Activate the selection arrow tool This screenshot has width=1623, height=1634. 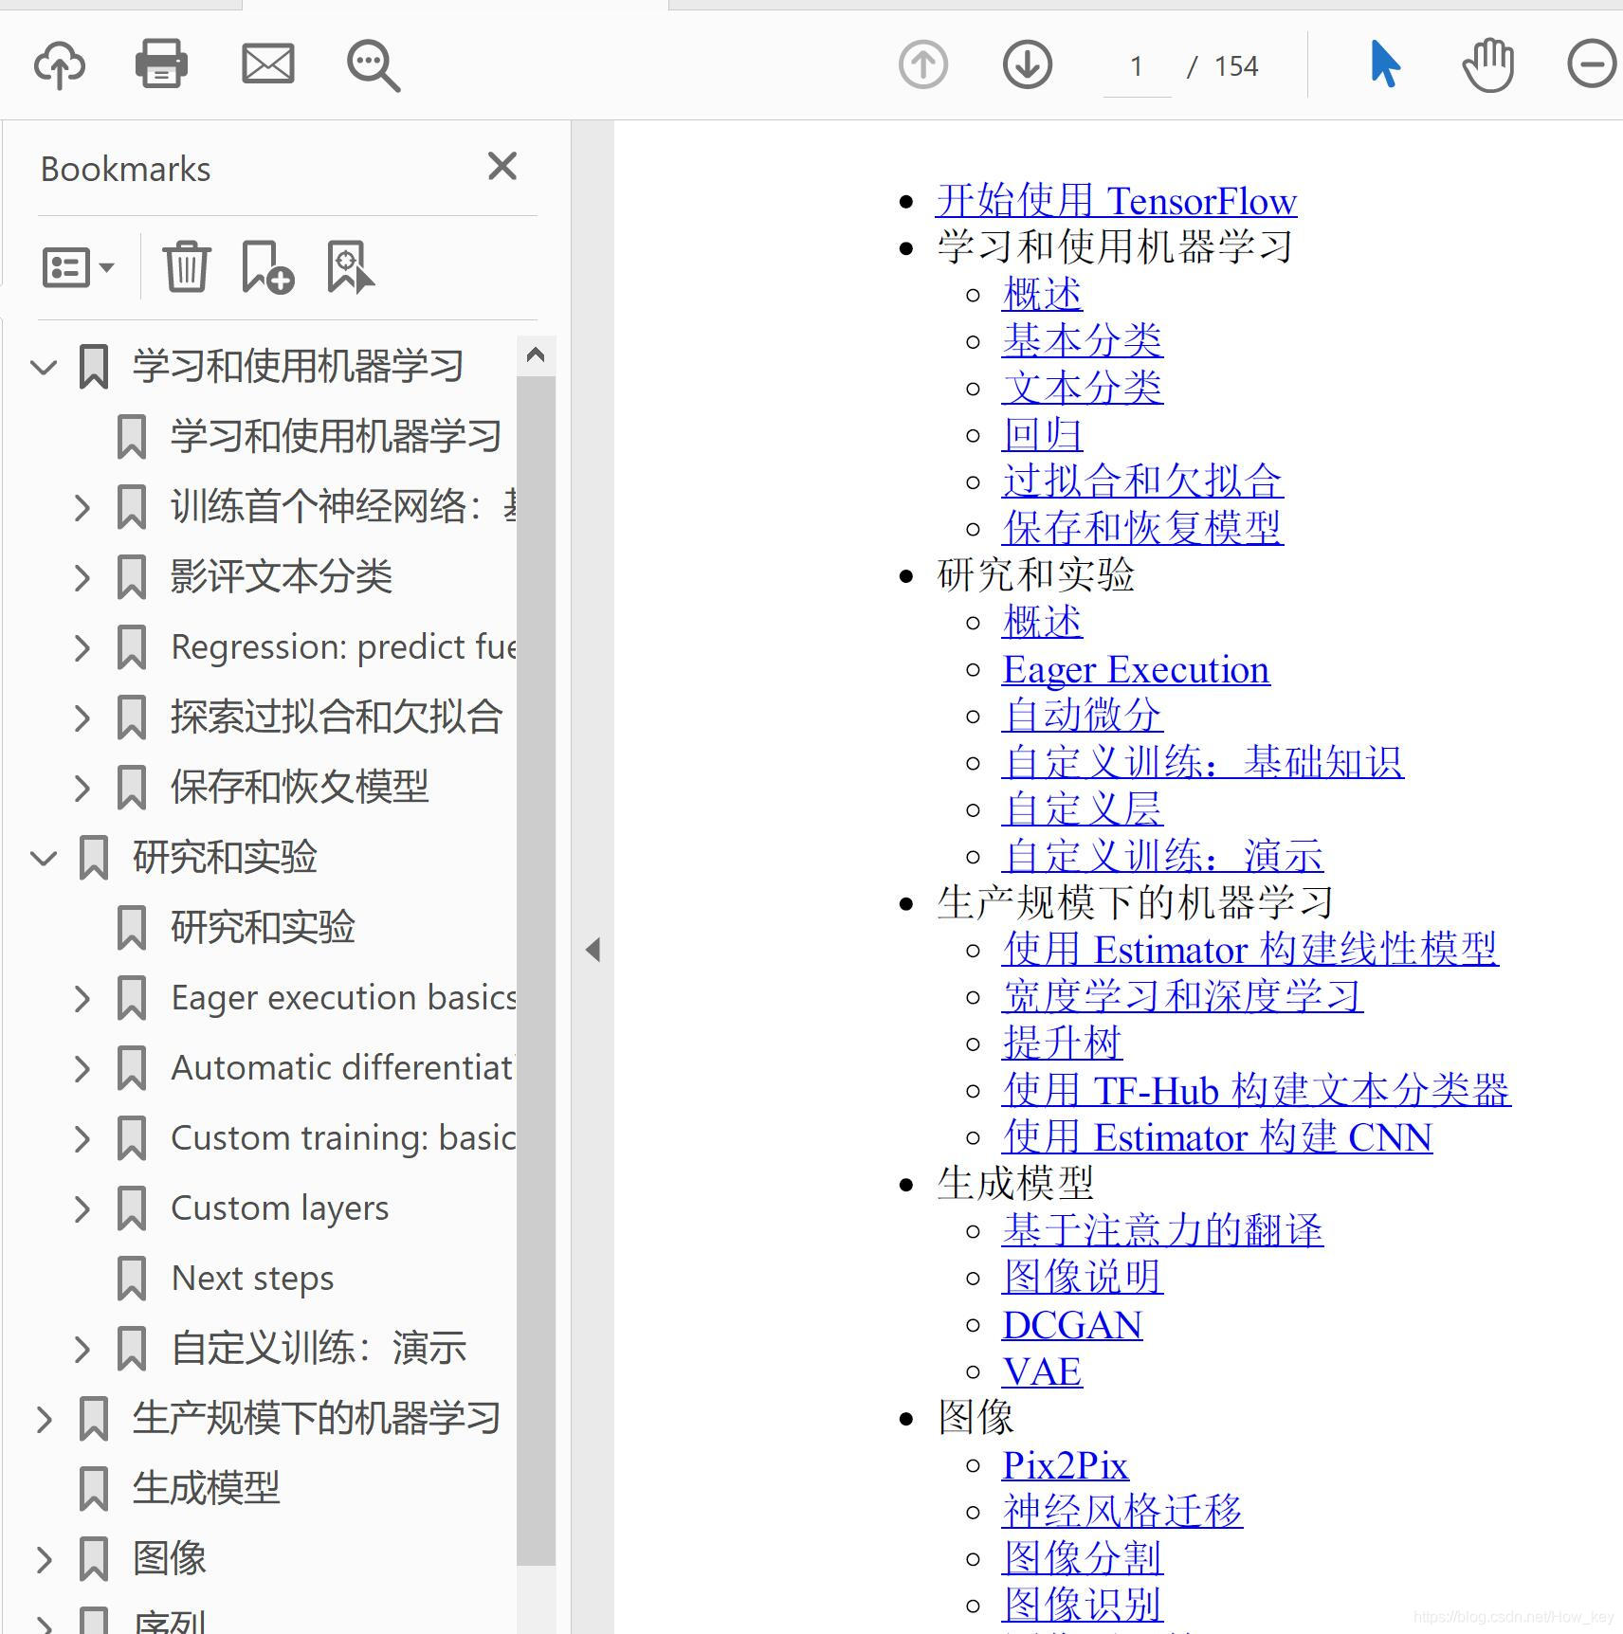click(1385, 64)
